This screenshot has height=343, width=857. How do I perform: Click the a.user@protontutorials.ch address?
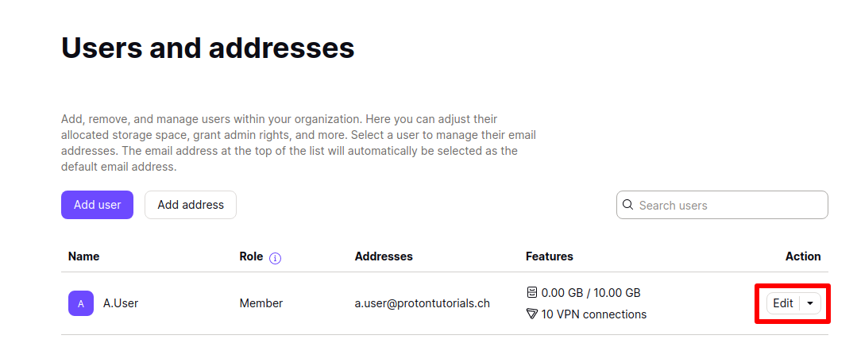[423, 303]
